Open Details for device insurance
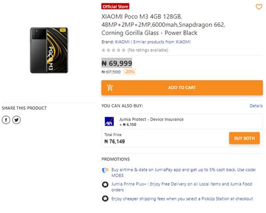 click(x=256, y=106)
